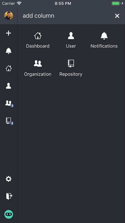125x223 pixels.
Task: Click the logout door icon
Action: coord(9,196)
